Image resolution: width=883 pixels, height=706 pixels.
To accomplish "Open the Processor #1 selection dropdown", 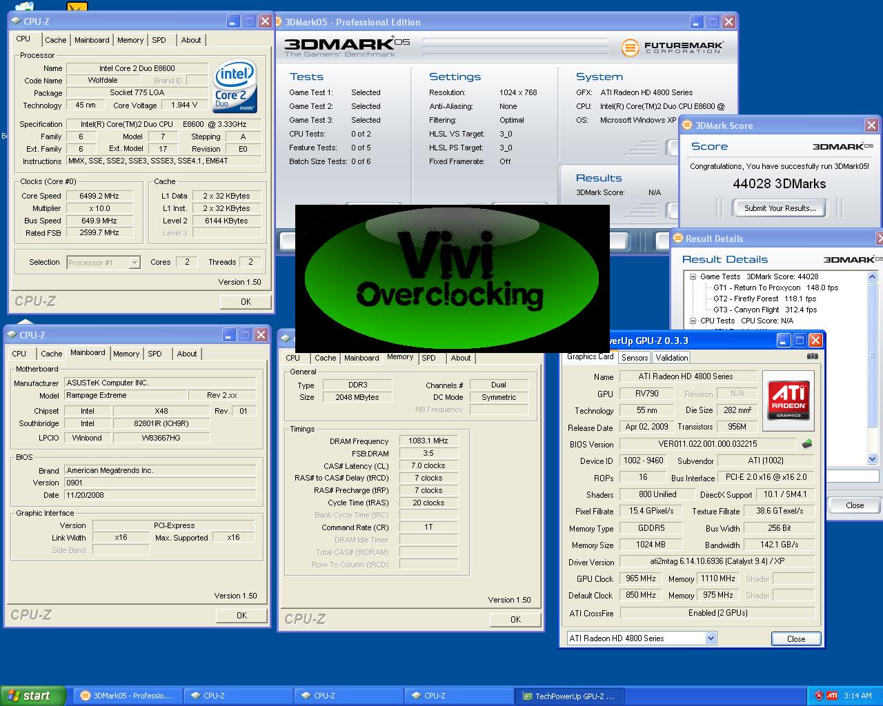I will click(x=135, y=263).
